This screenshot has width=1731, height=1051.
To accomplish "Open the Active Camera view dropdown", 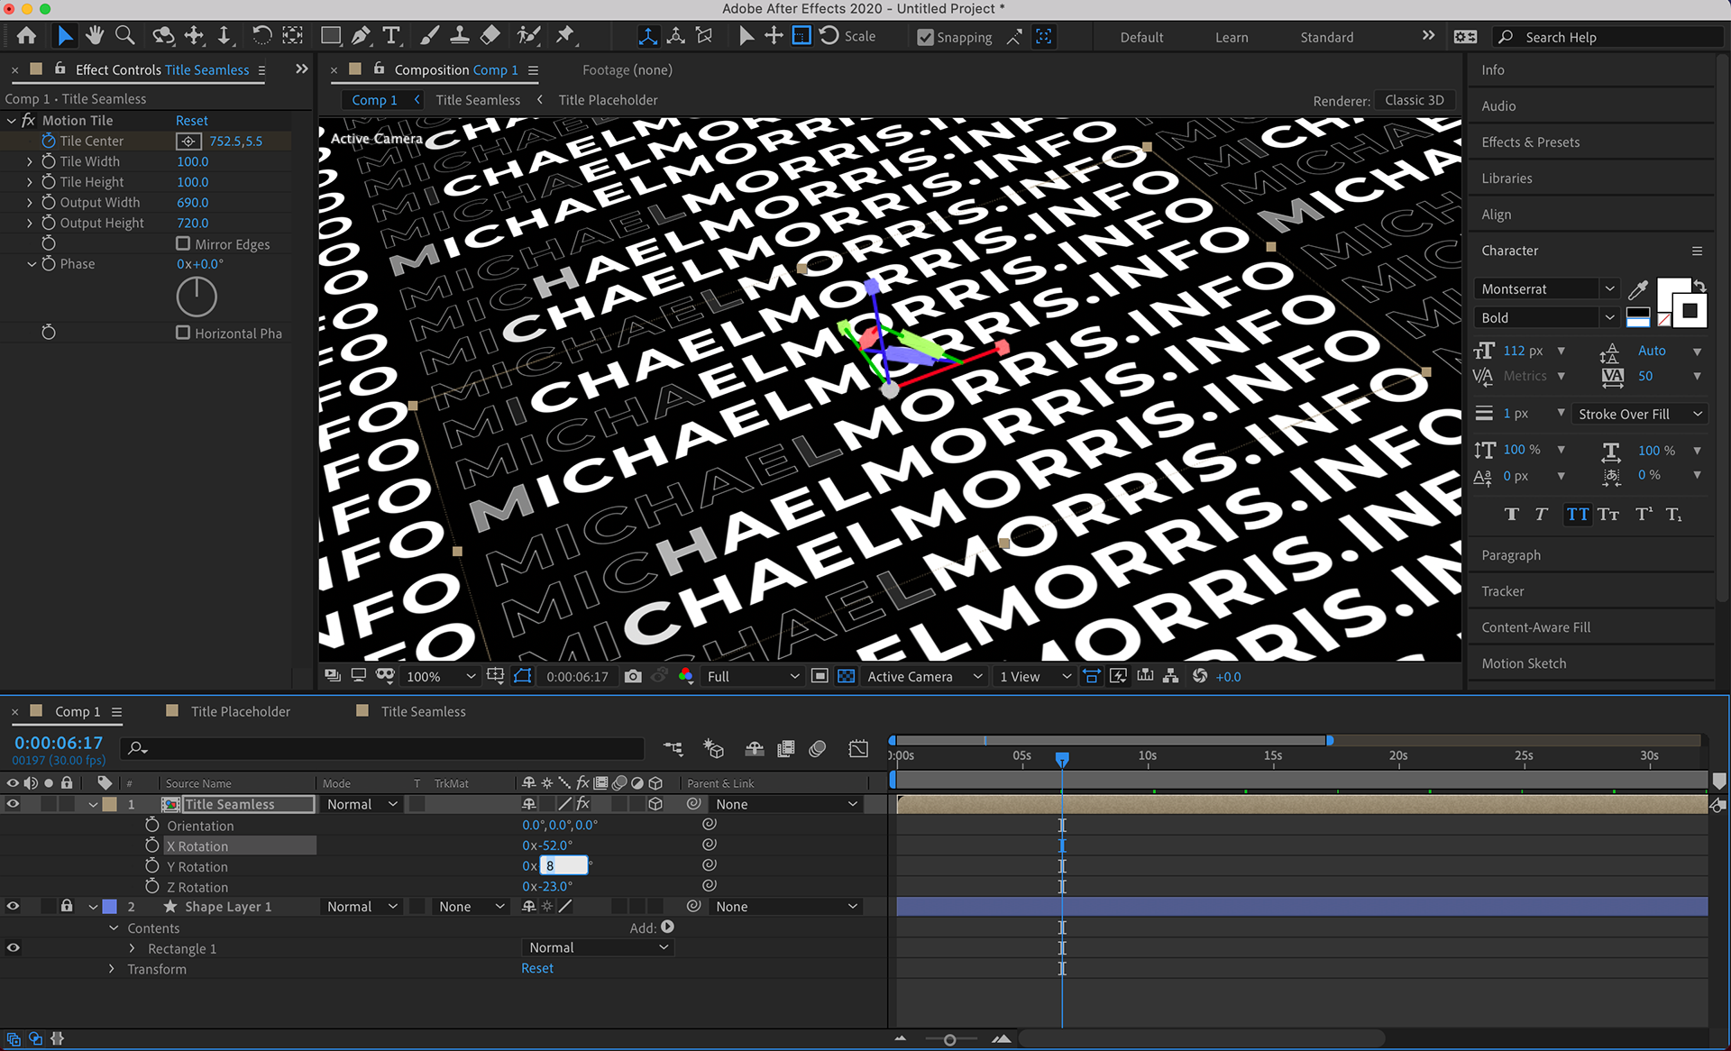I will coord(924,677).
